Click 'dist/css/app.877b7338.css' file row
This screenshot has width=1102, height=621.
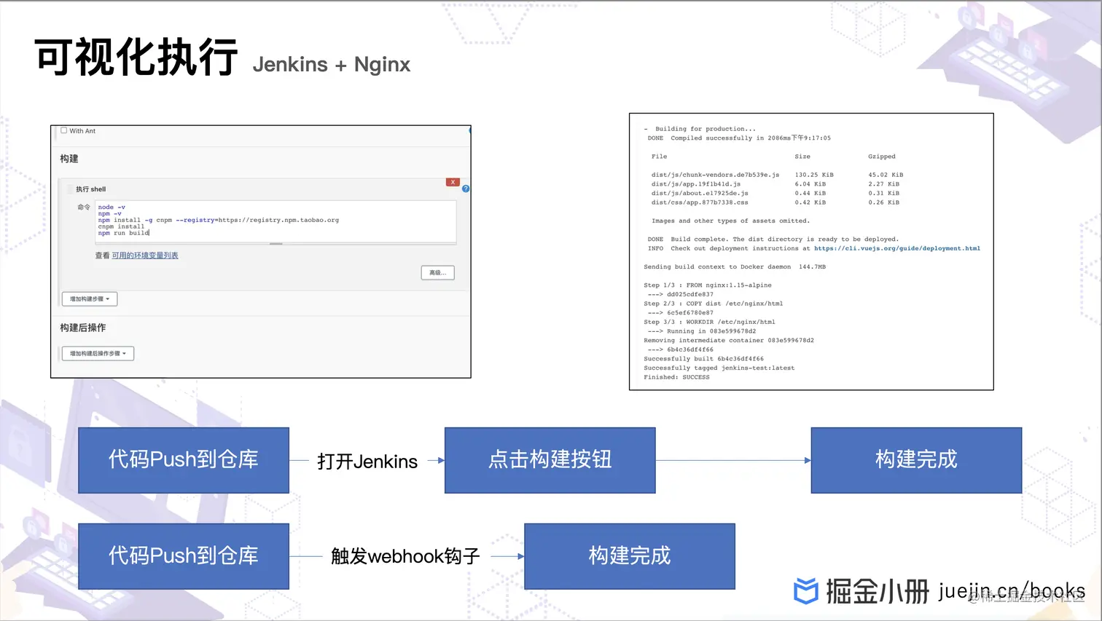click(x=775, y=202)
